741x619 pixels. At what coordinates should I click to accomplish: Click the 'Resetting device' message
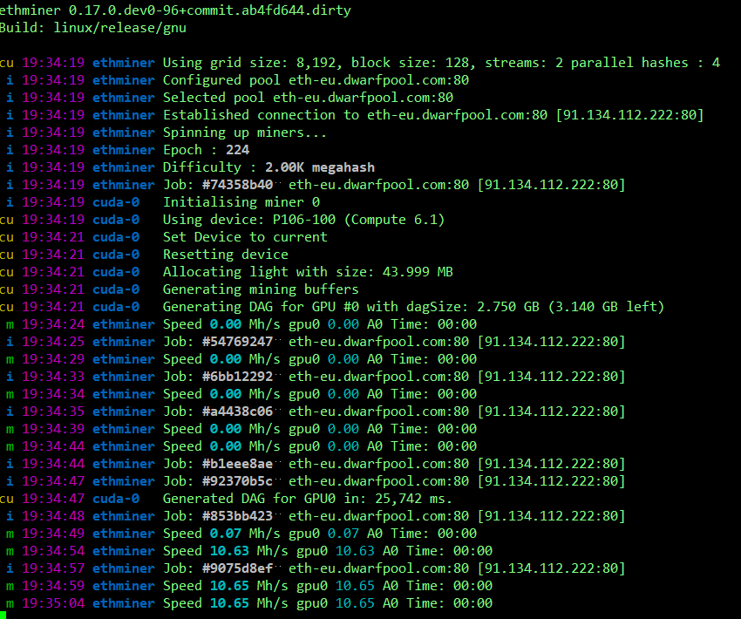click(226, 255)
